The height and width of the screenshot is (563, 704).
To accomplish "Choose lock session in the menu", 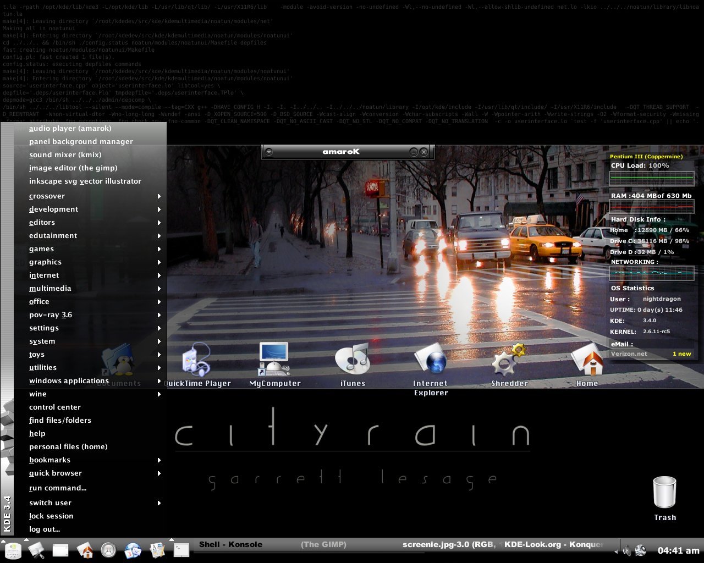I will pos(90,516).
